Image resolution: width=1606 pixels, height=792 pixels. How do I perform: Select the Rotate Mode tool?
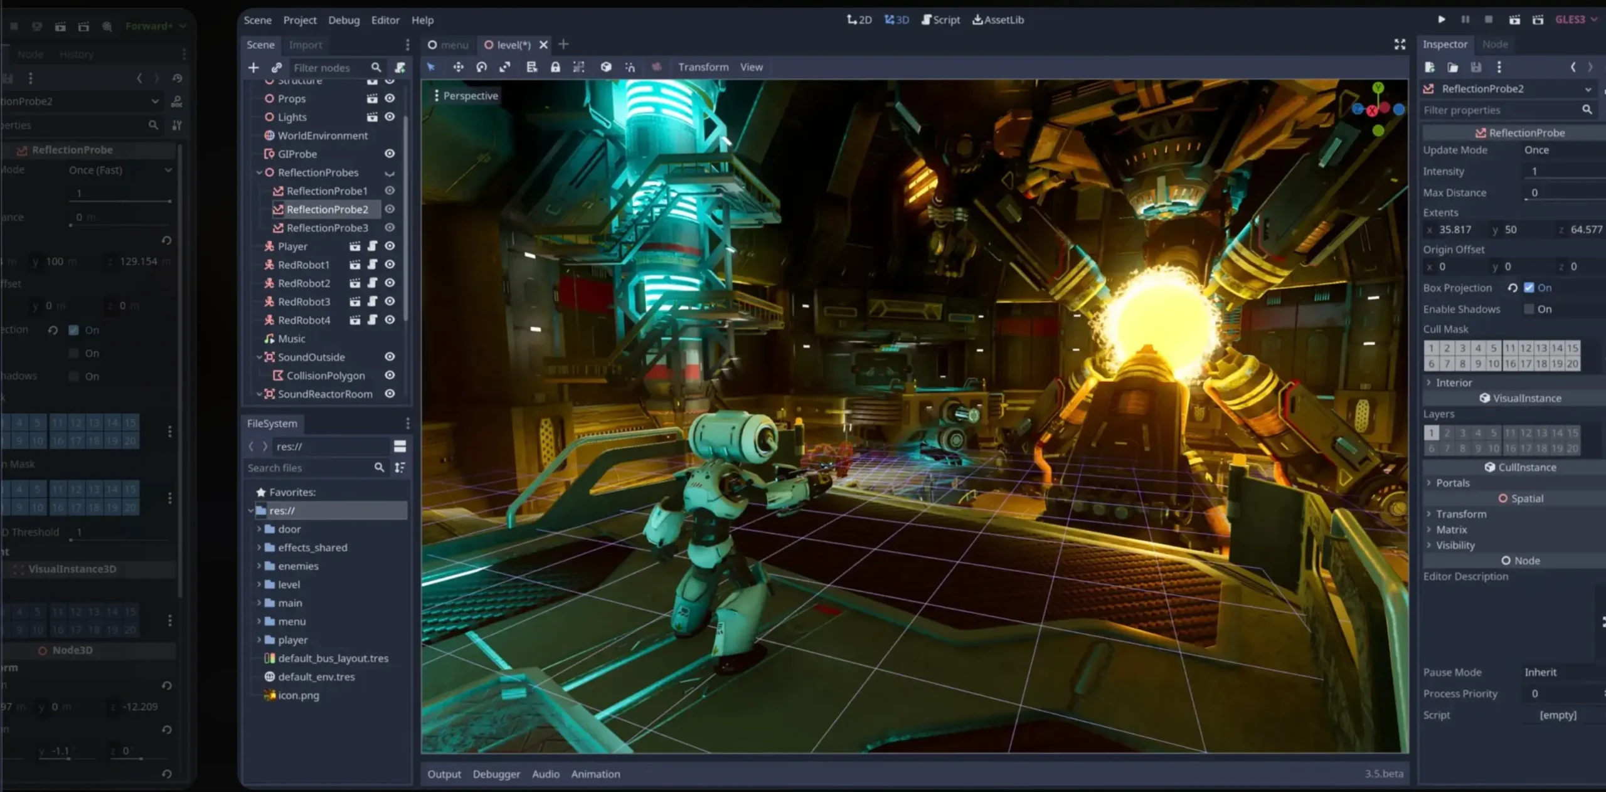(481, 67)
